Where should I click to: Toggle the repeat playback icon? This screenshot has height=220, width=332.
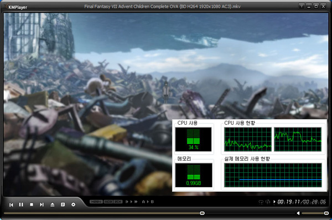click(261, 202)
